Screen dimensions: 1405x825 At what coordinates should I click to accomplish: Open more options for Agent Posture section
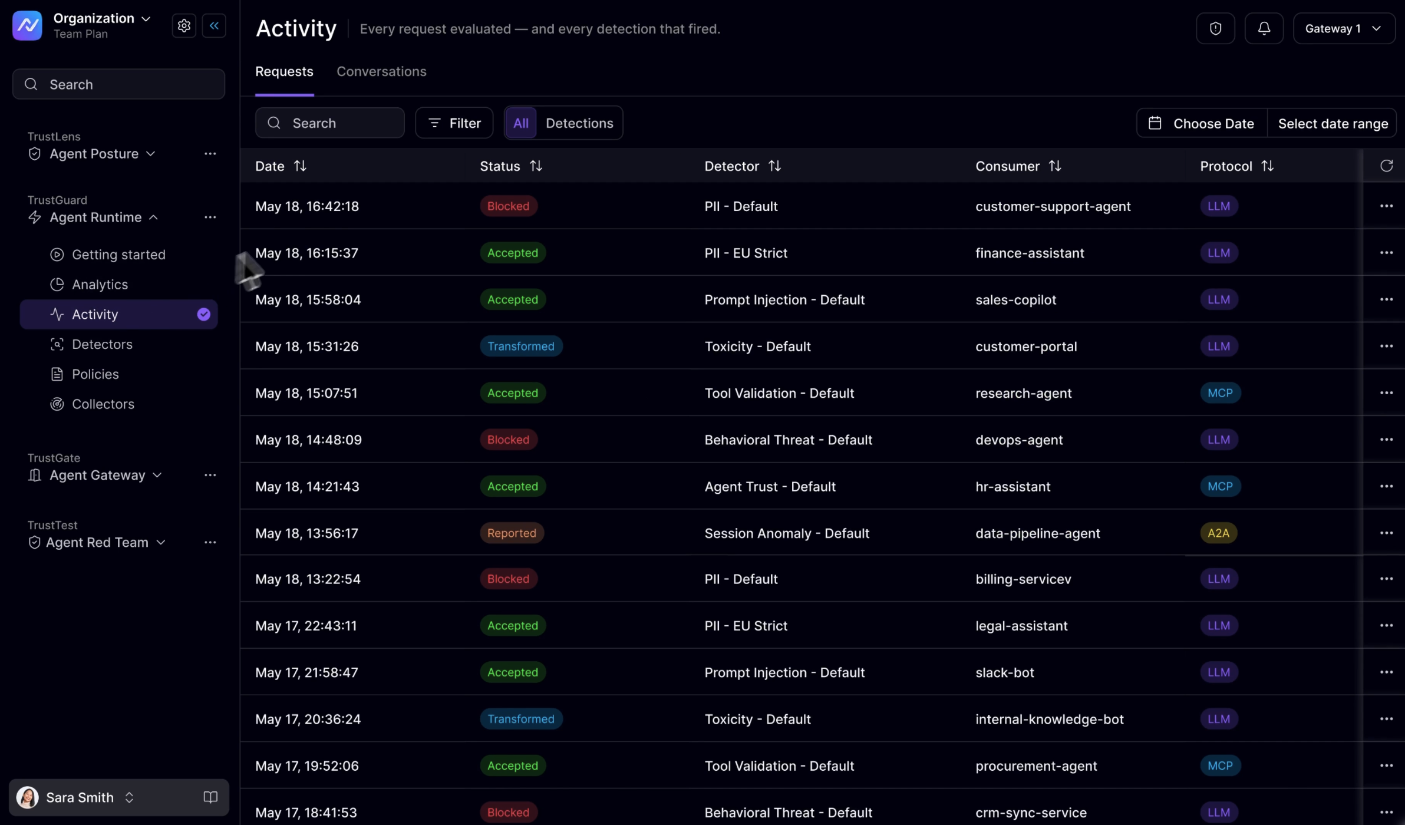coord(210,154)
